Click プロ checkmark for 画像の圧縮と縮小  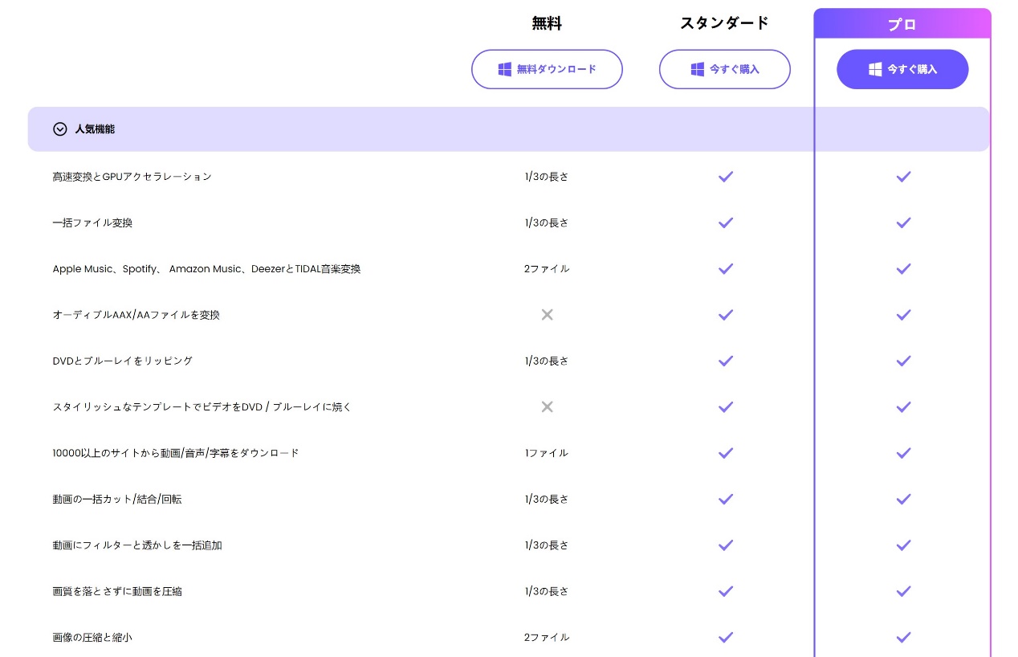coord(903,638)
